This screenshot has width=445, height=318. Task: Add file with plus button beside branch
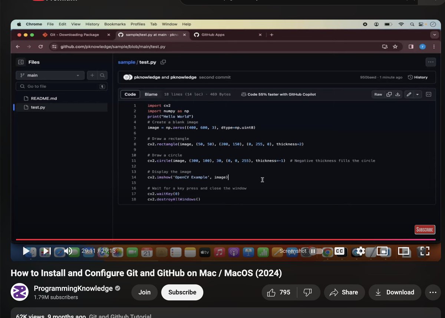tap(92, 75)
